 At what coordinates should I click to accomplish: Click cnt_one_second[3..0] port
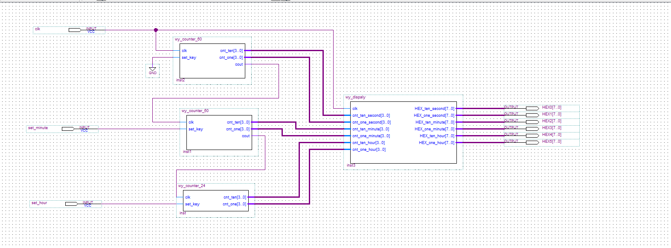click(x=372, y=122)
